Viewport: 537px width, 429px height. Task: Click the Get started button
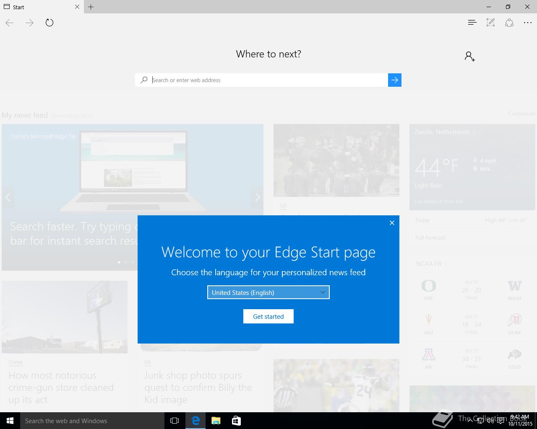268,316
